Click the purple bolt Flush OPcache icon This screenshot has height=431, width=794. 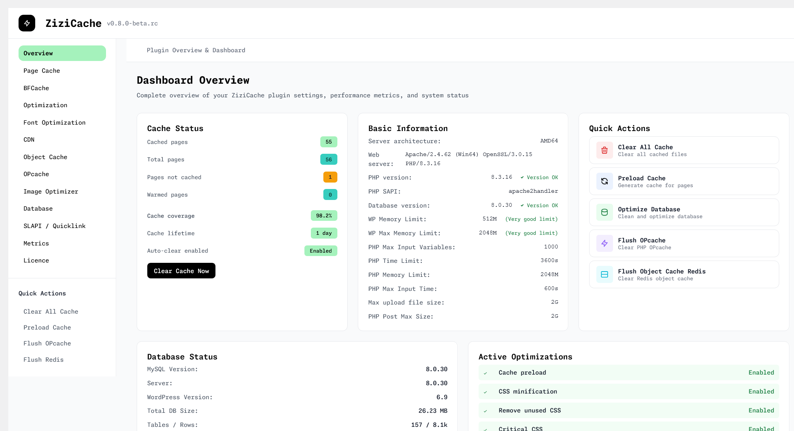[604, 244]
